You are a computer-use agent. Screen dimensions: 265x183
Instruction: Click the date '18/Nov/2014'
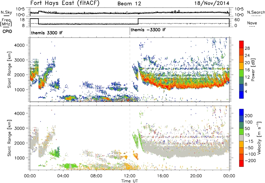click(x=212, y=3)
